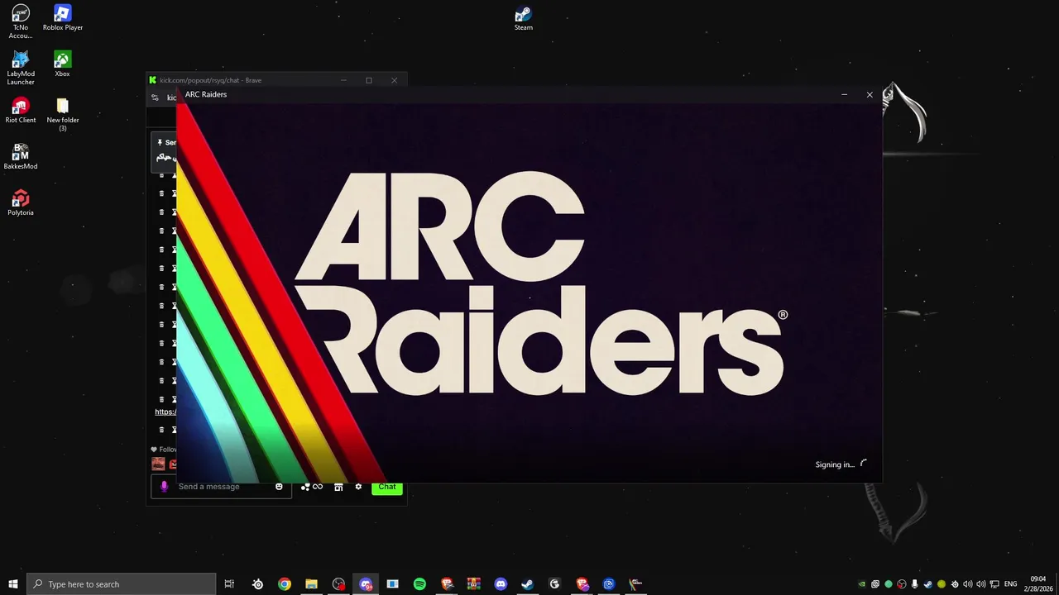Click the ARC Raiders window title text

206,94
